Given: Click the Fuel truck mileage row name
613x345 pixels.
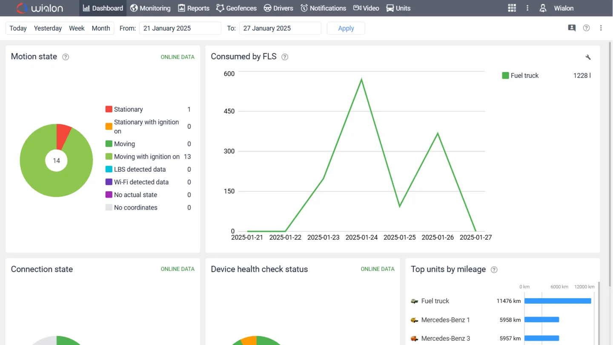Looking at the screenshot, I should pos(435,301).
